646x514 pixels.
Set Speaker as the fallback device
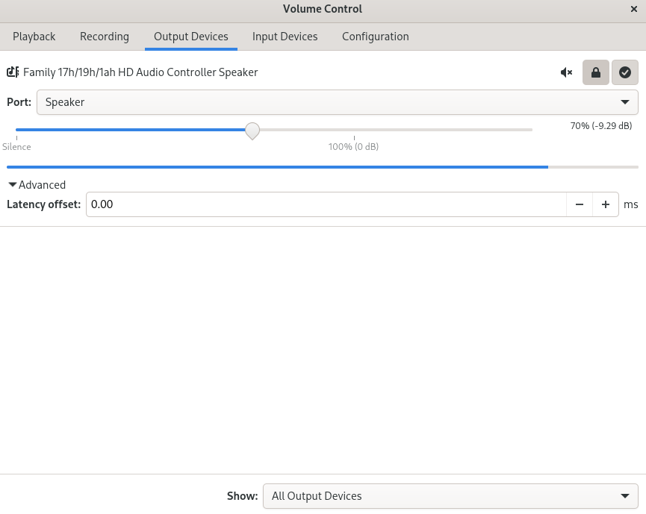[x=624, y=72]
